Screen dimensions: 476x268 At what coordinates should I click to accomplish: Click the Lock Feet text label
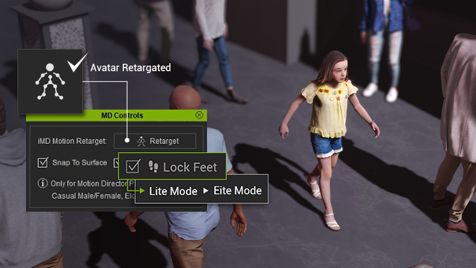click(190, 167)
